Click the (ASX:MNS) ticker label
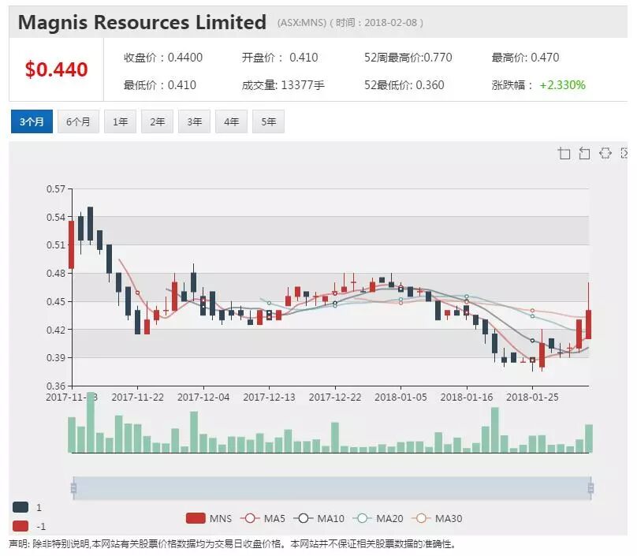Viewport: 637px width, 556px height. [302, 23]
